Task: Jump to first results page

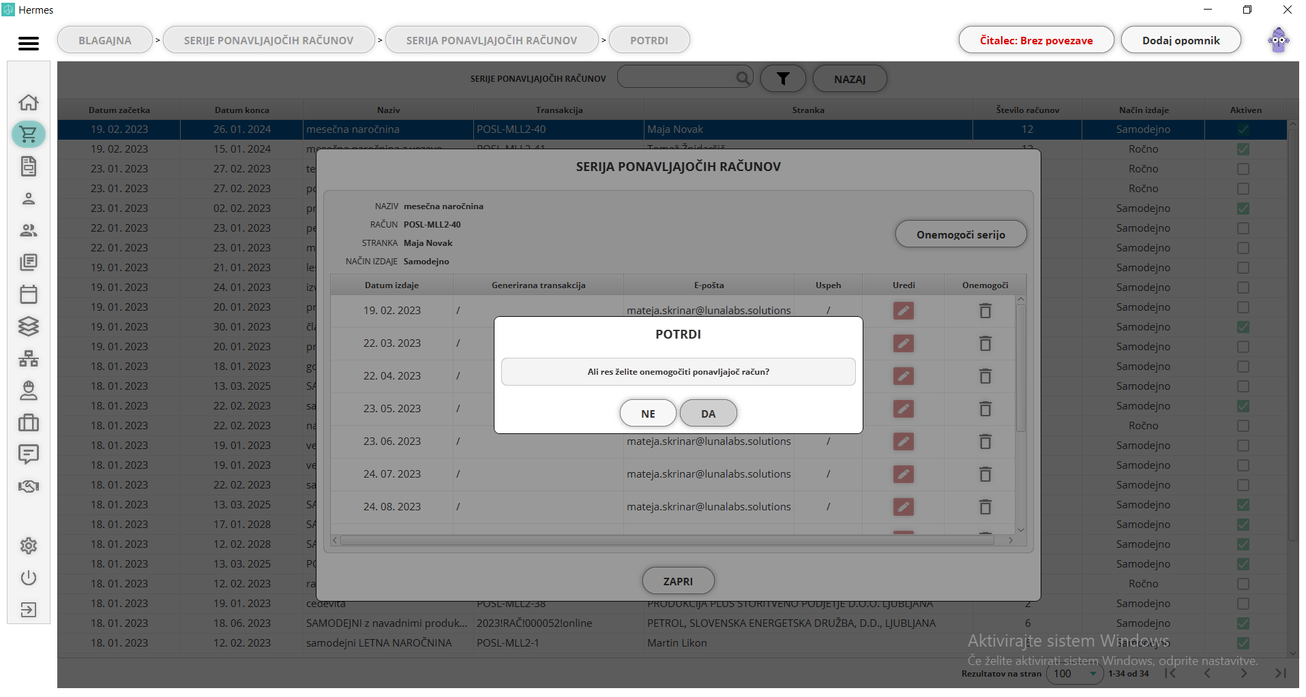Action: point(1170,673)
